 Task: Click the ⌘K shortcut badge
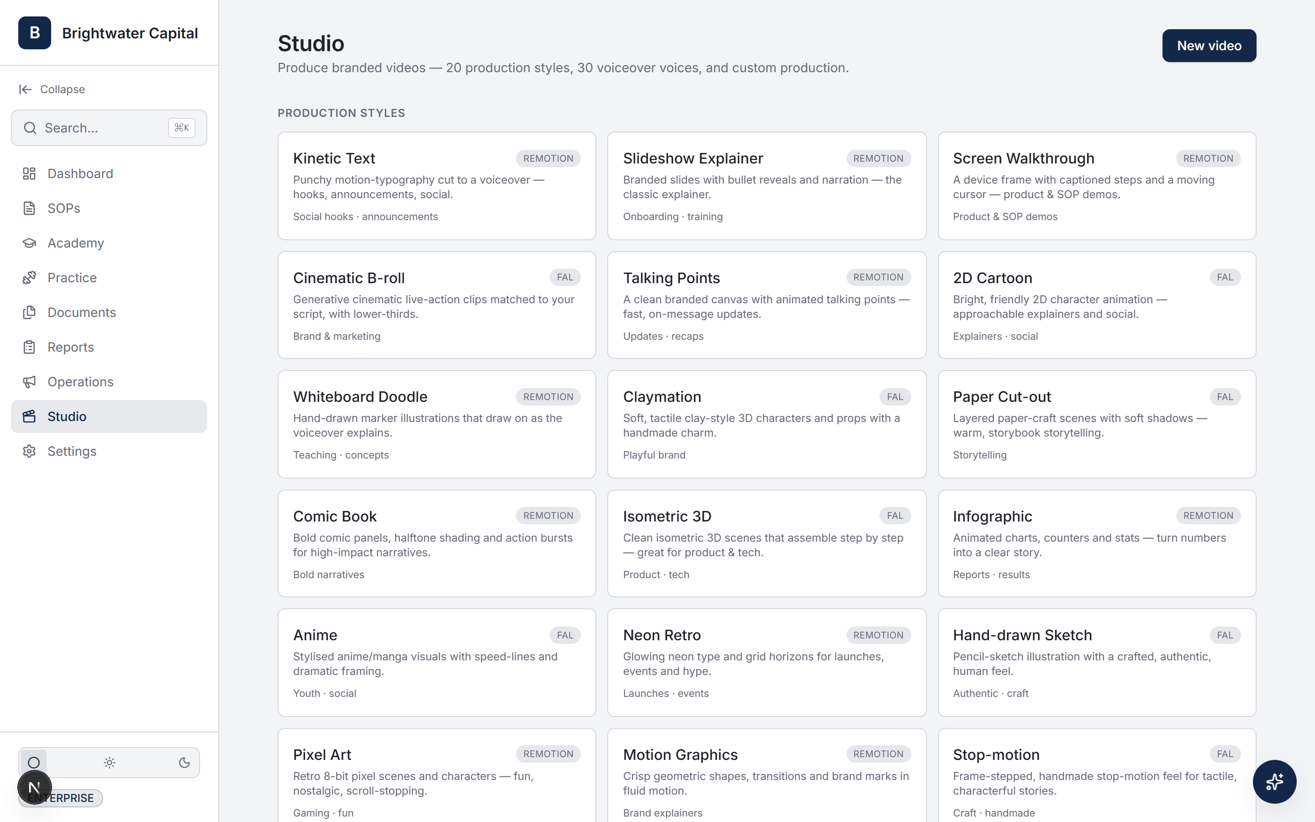point(181,128)
